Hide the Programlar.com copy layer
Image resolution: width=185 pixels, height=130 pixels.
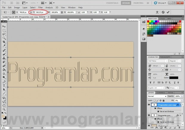pos(149,105)
